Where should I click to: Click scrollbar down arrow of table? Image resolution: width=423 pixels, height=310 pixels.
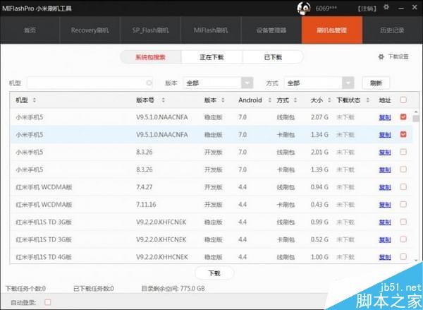(x=416, y=261)
